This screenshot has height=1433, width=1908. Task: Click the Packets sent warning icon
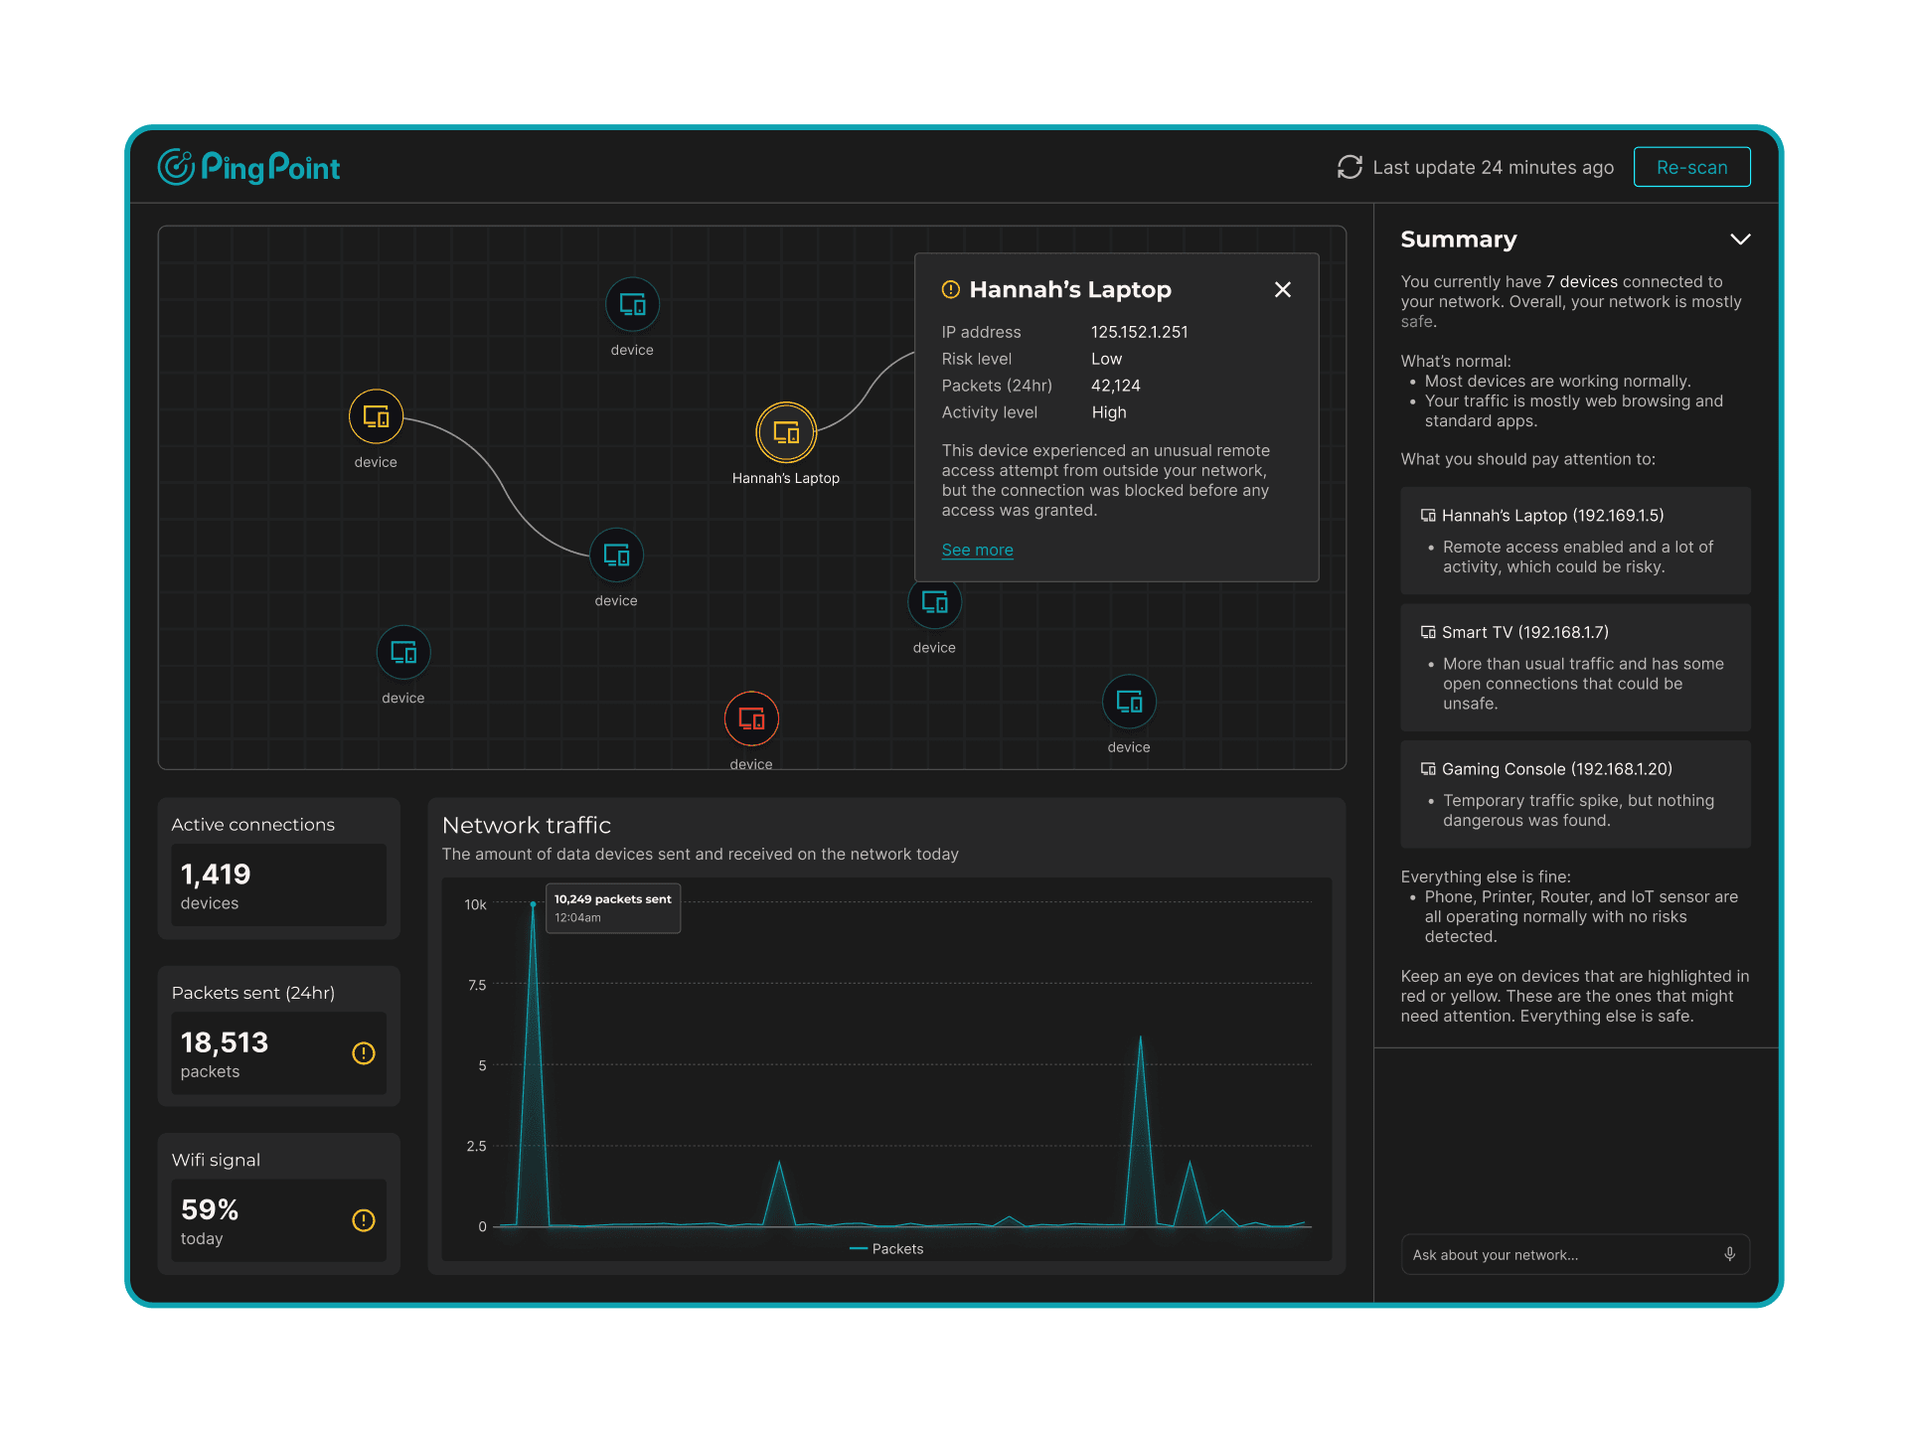tap(364, 1053)
